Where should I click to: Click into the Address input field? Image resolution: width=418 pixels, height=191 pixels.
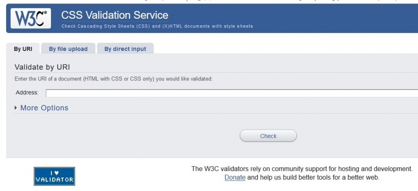pos(231,93)
